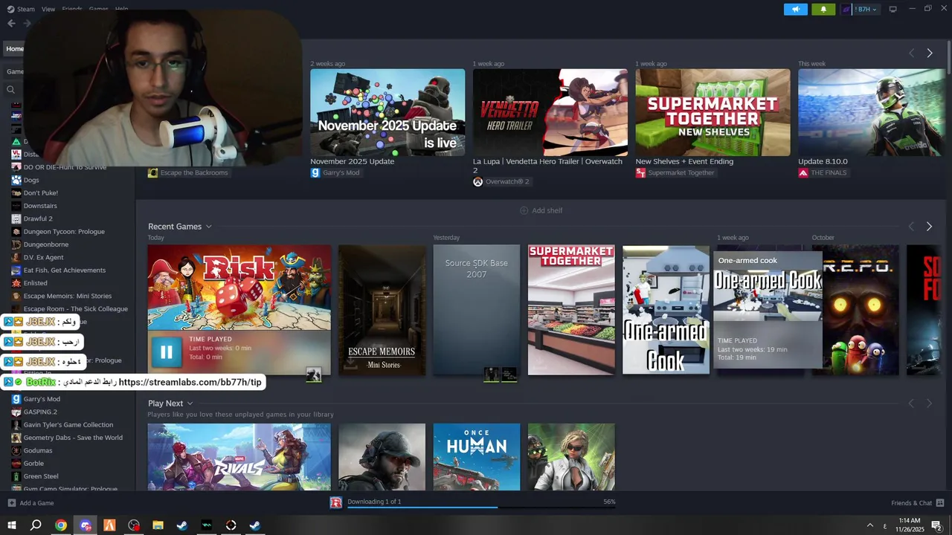Open the Steam menu
The height and width of the screenshot is (535, 952).
click(21, 9)
